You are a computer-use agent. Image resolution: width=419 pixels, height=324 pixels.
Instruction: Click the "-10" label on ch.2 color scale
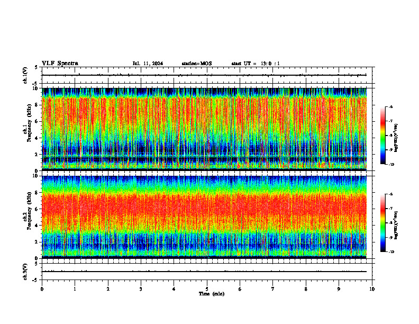pyautogui.click(x=391, y=252)
